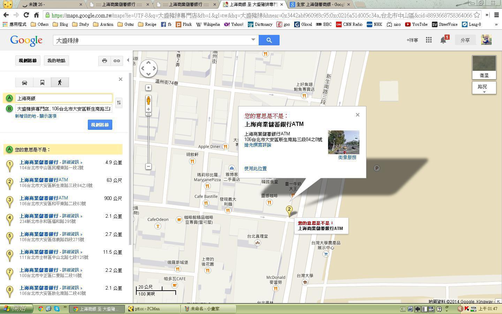The width and height of the screenshot is (502, 314).
Task: Click the parking P marker on map
Action: tap(376, 168)
